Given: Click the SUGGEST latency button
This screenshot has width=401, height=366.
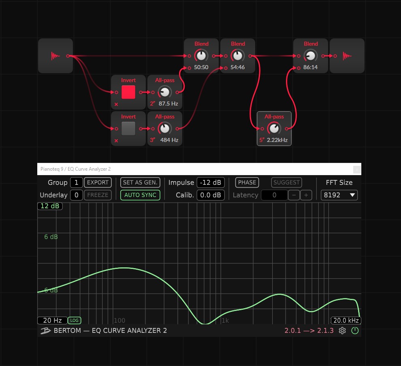Looking at the screenshot, I should [286, 182].
